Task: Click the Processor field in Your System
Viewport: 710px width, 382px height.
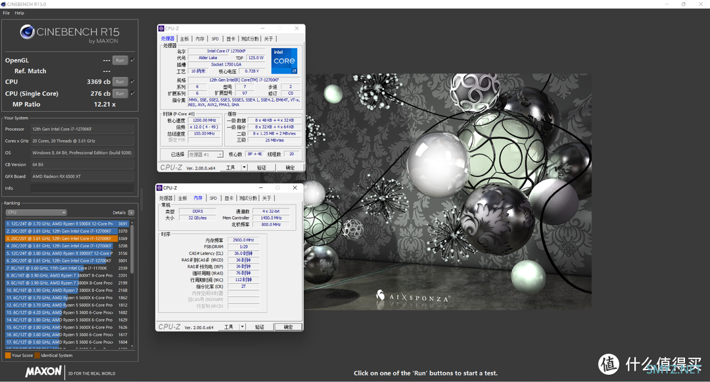Action: 82,129
